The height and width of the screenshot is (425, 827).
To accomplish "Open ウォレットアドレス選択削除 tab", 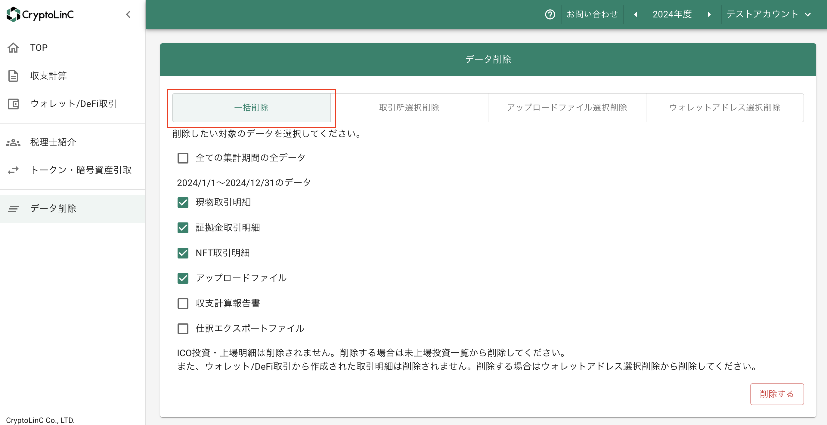I will point(725,108).
